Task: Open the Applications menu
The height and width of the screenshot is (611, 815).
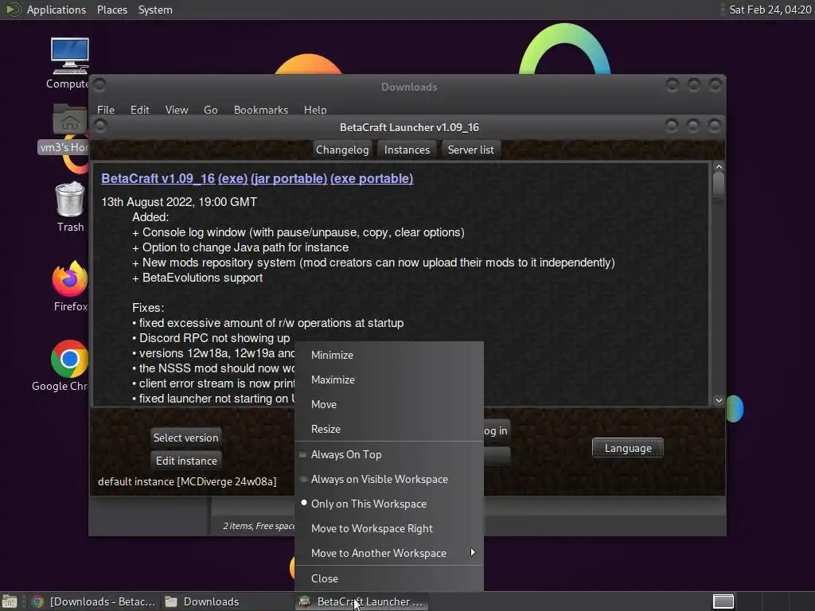Action: coord(57,10)
